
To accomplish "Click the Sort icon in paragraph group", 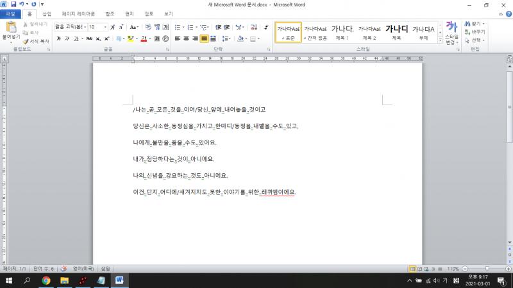I will coord(254,27).
